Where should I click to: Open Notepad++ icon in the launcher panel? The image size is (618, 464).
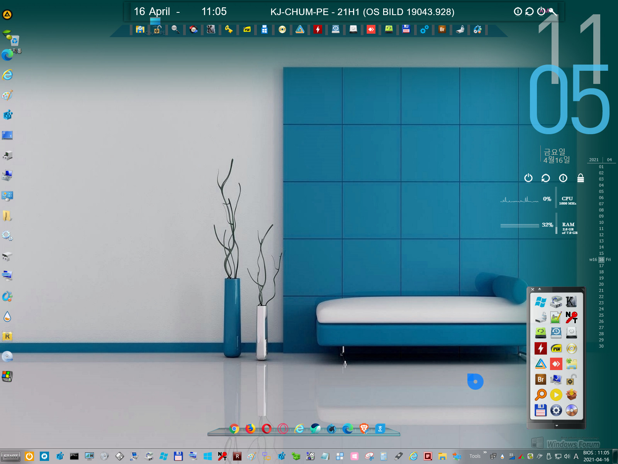(556, 317)
